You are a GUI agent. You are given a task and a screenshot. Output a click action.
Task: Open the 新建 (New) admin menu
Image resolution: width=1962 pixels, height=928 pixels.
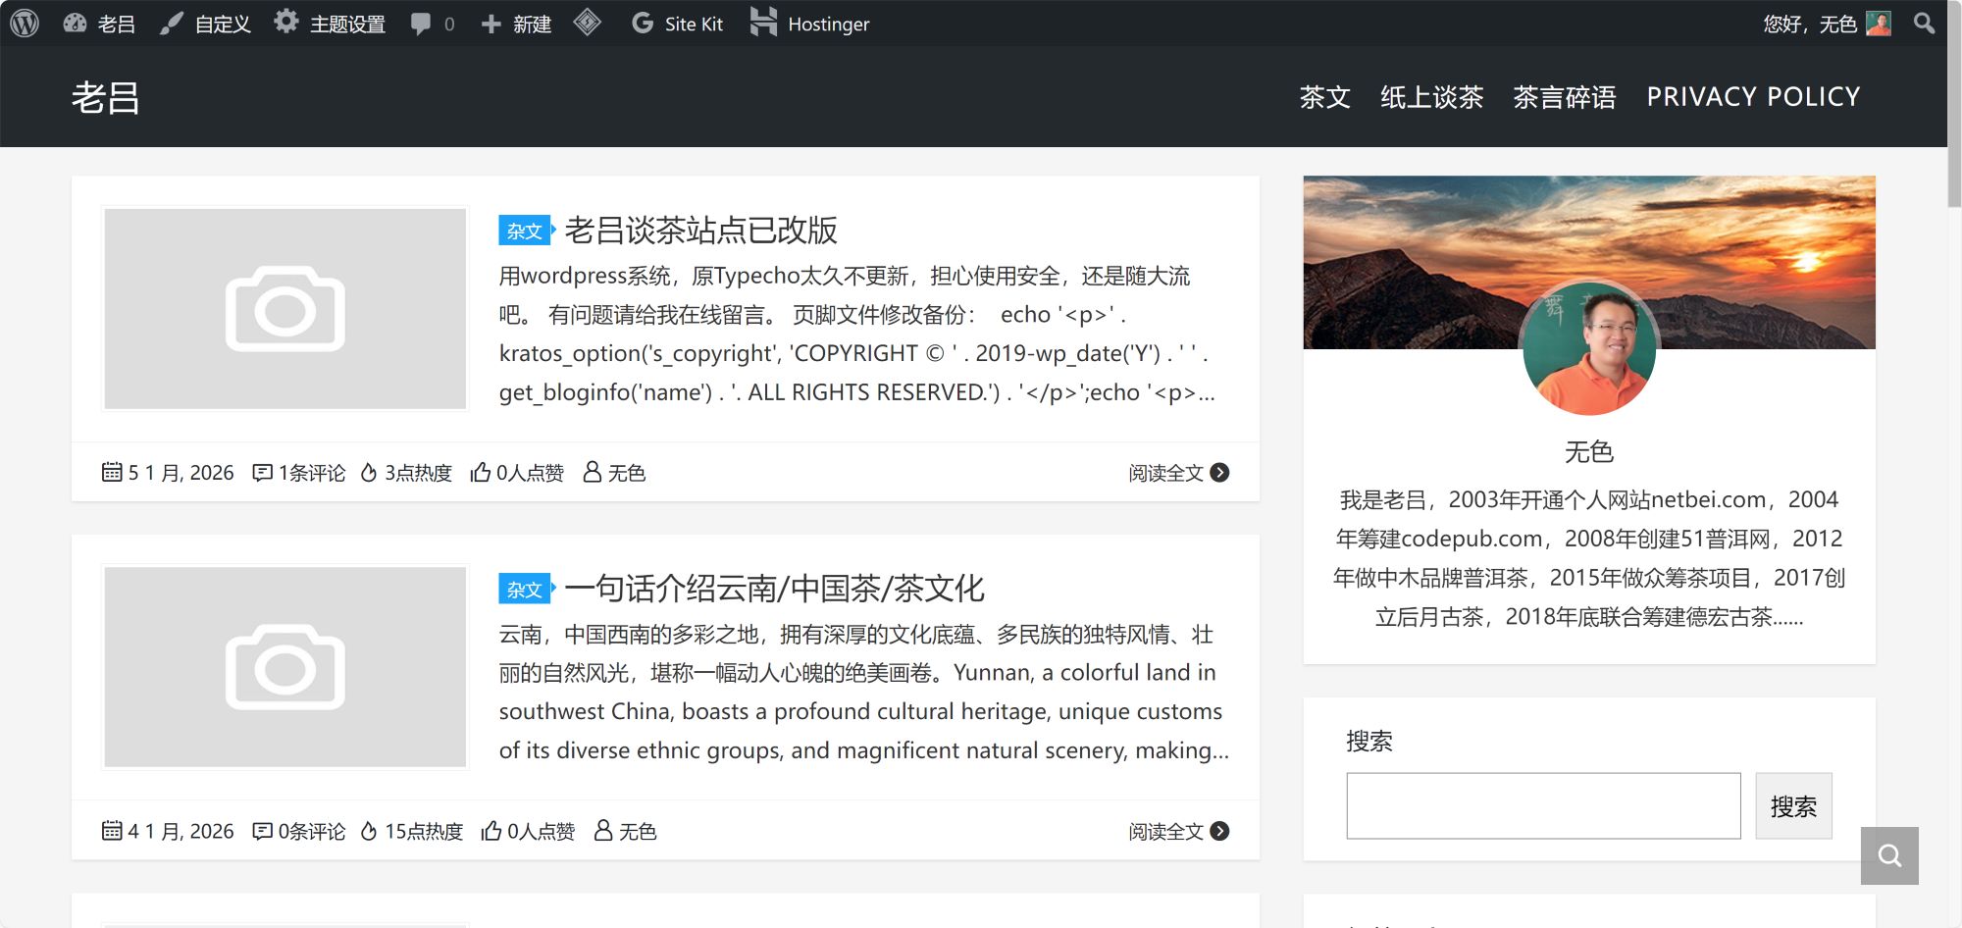pos(517,24)
